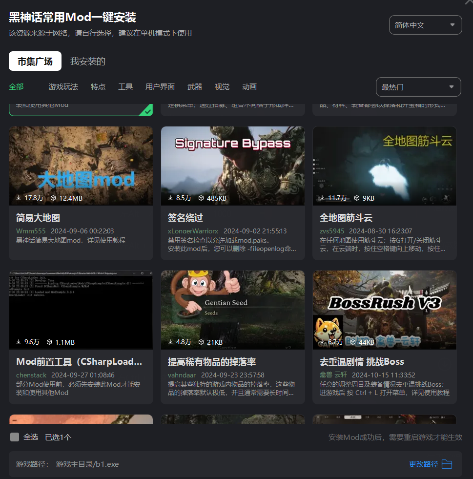Viewport: 473px width, 479px height.
Task: Click author name chenstack
Action: (x=31, y=375)
